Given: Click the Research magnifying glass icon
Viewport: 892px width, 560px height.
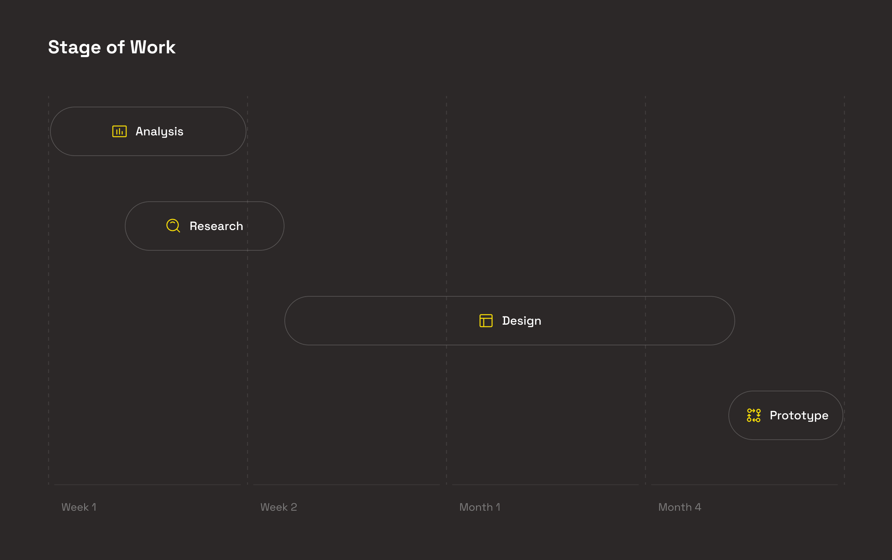Looking at the screenshot, I should (x=173, y=226).
